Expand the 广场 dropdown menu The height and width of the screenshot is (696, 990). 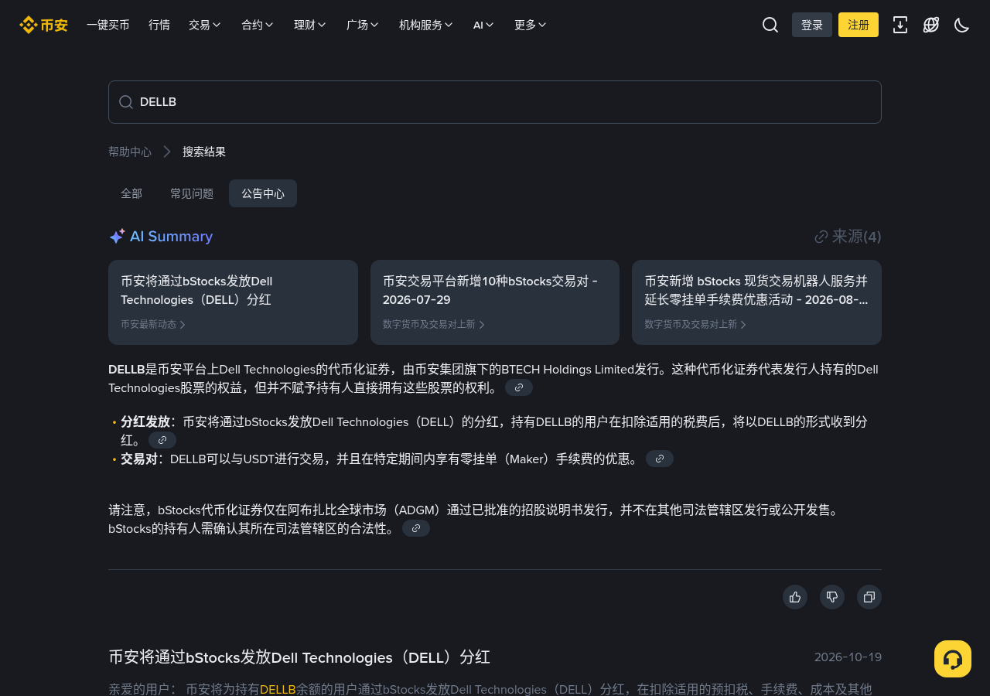pos(363,25)
